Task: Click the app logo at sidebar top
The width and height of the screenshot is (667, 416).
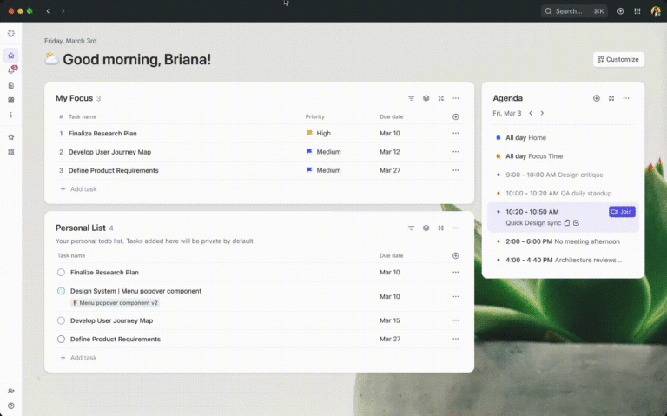Action: coord(11,33)
